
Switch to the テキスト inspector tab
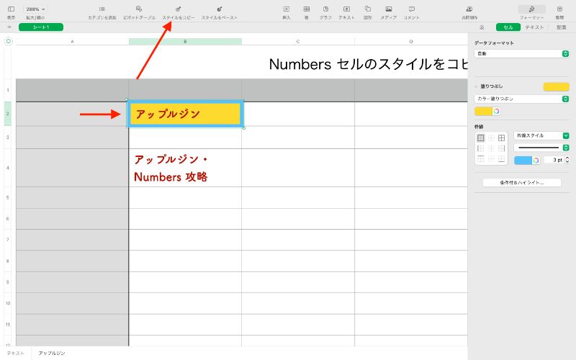(534, 27)
